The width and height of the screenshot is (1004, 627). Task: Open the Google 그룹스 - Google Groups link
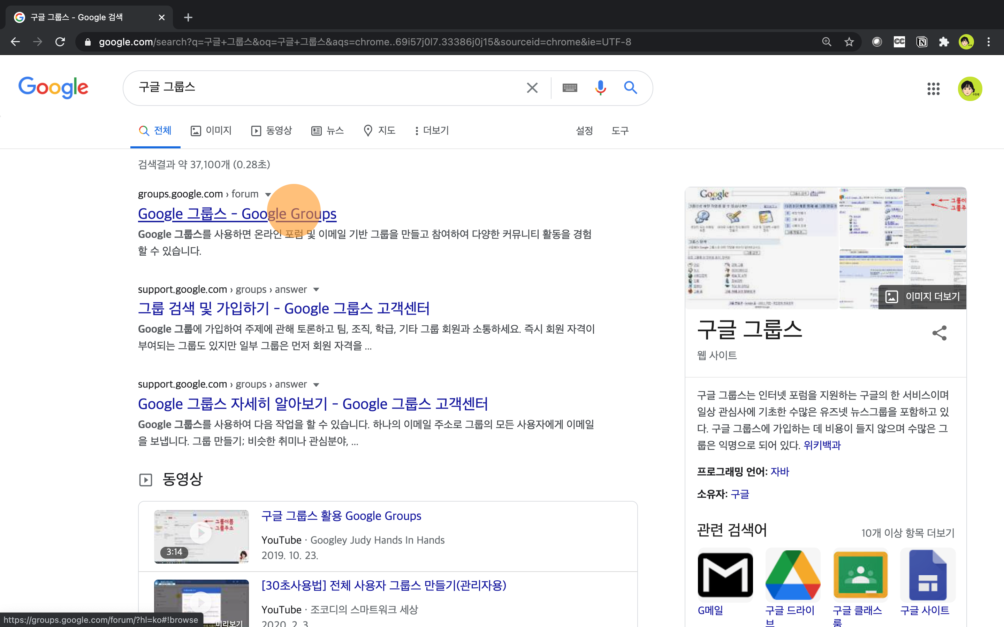tap(237, 214)
